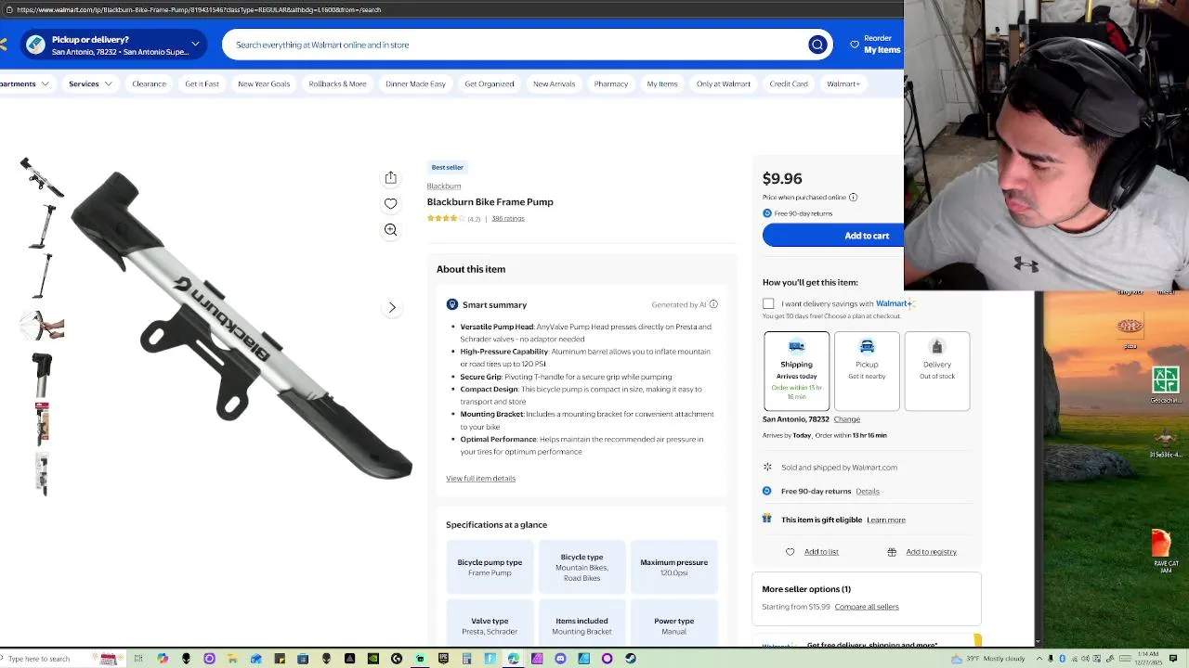Open the 'Credit Card' nav item
1189x668 pixels.
tap(789, 83)
